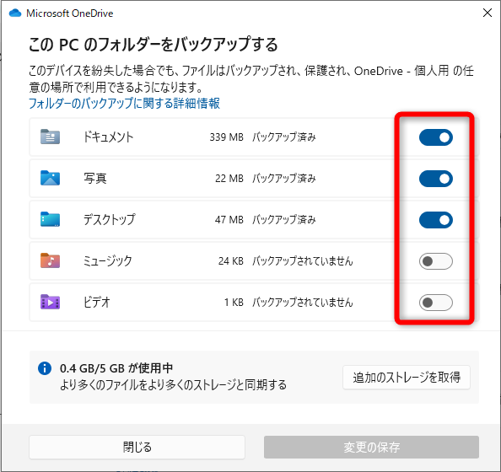The image size is (501, 472).
Task: Click the 写真 pictures folder icon
Action: [x=50, y=178]
